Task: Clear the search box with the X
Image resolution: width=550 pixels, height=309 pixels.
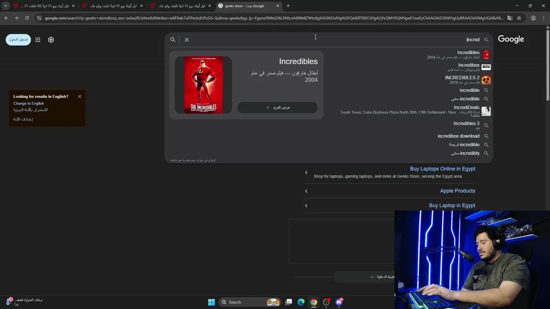Action: 186,39
